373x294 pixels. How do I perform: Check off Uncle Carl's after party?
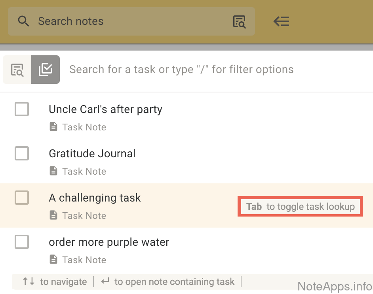click(x=22, y=109)
